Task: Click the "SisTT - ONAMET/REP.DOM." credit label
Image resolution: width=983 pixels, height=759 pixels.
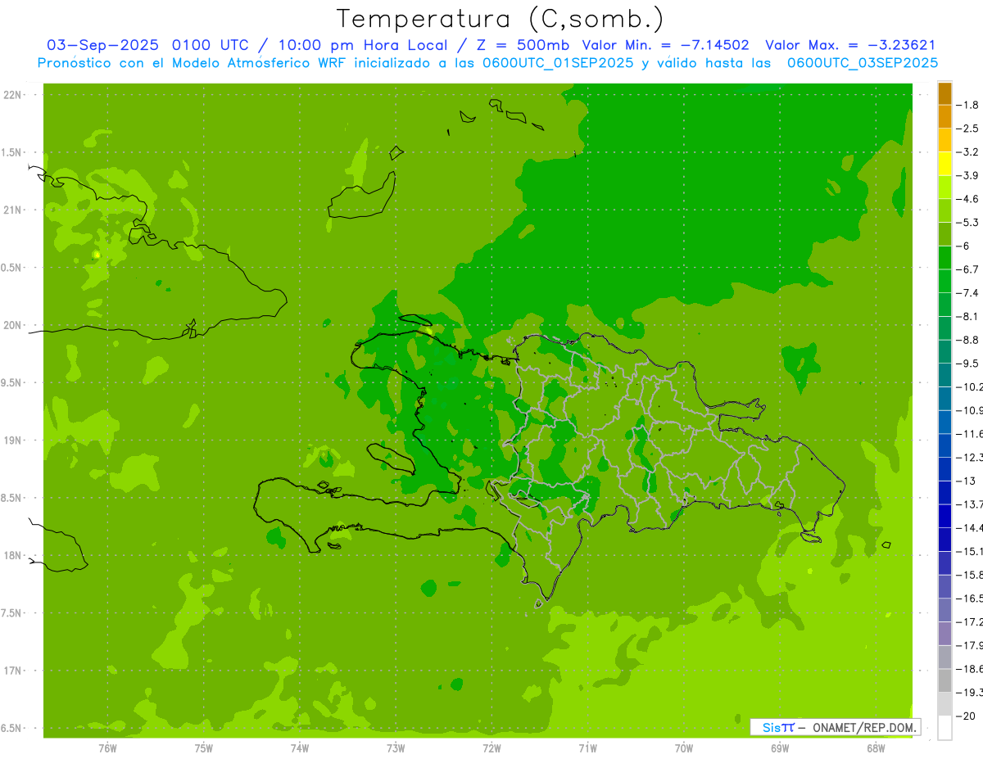Action: tap(836, 727)
